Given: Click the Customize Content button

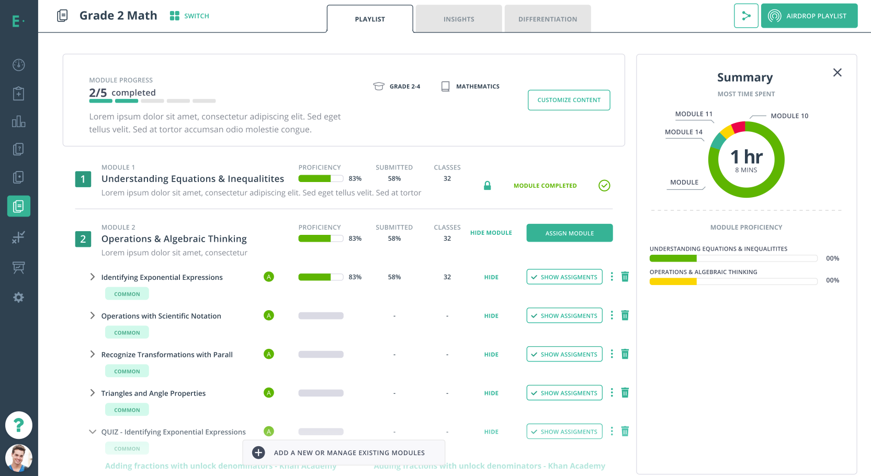Looking at the screenshot, I should (569, 100).
